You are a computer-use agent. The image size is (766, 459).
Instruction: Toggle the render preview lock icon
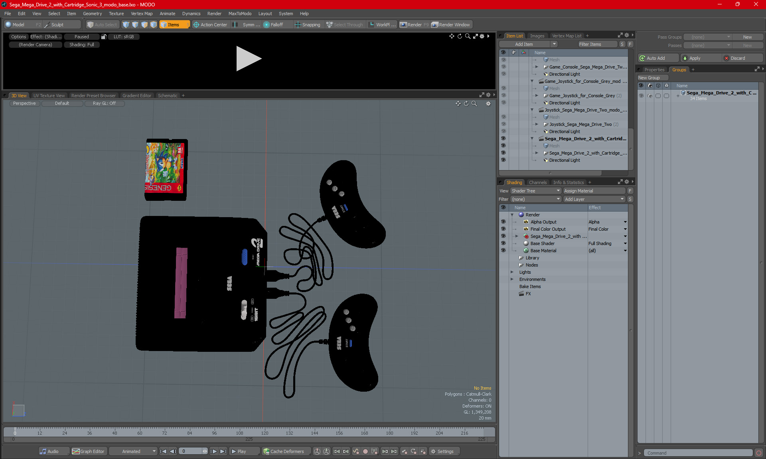point(104,37)
